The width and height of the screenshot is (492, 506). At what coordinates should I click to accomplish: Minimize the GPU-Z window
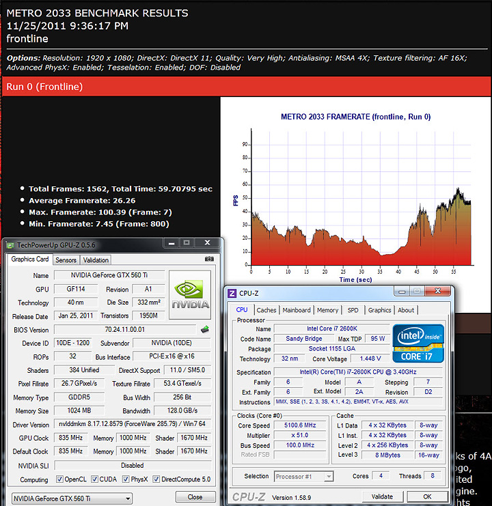click(x=172, y=242)
